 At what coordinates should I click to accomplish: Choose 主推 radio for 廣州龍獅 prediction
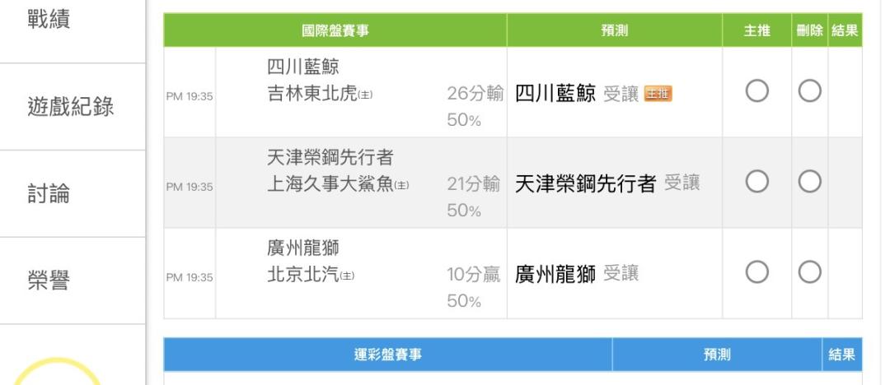(757, 273)
